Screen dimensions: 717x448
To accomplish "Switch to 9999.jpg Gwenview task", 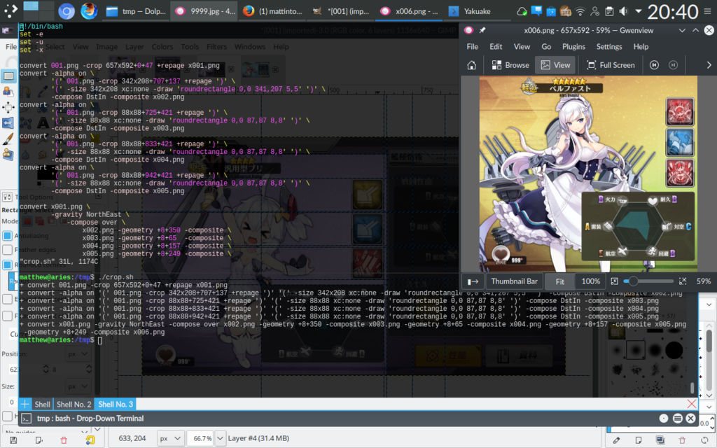I will point(205,11).
